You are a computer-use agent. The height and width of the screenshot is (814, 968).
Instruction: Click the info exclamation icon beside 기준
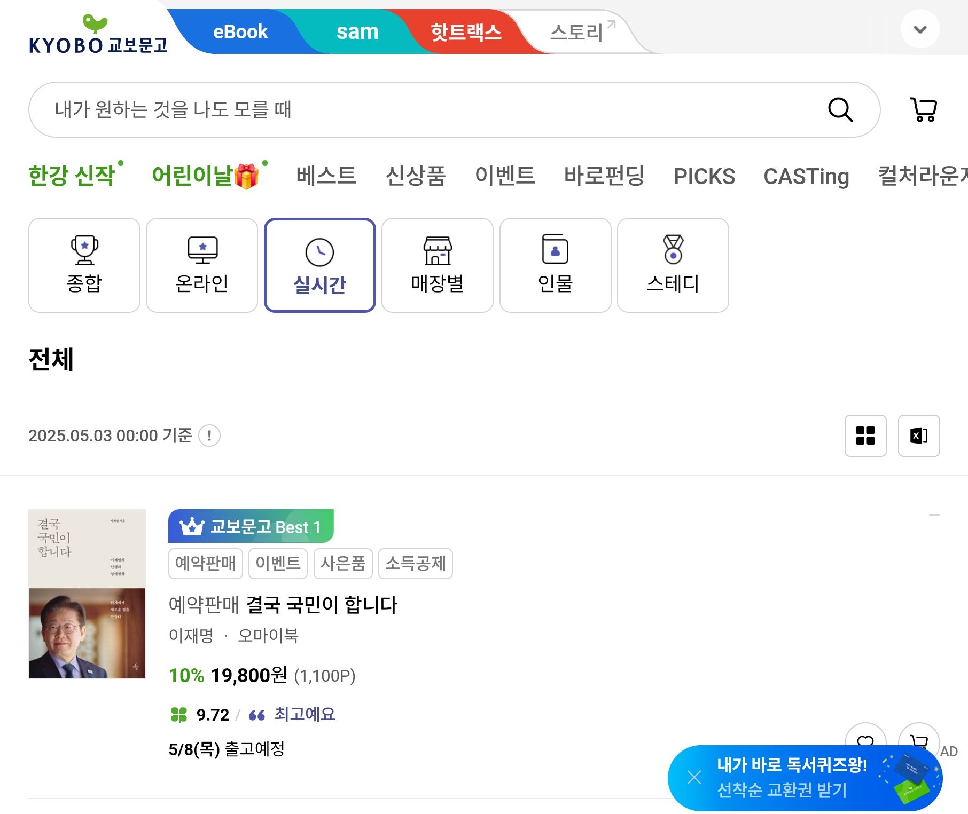[x=209, y=436]
